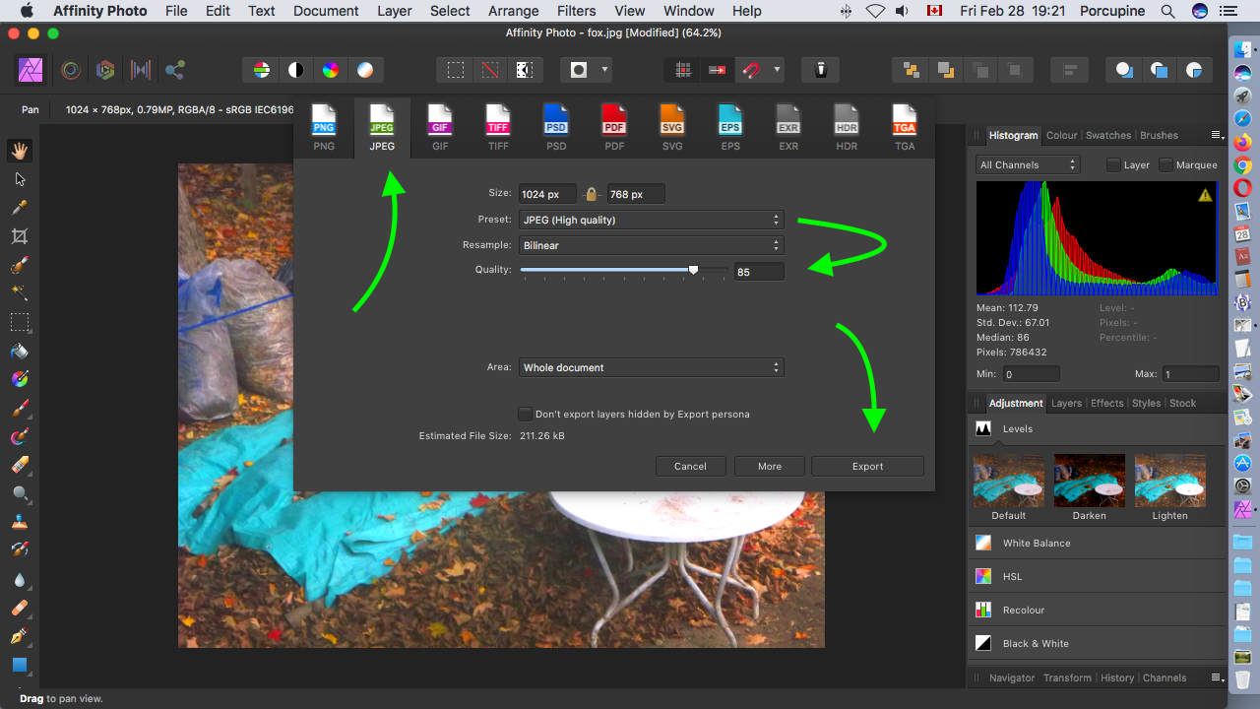Select the Flood Fill bucket tool
The width and height of the screenshot is (1260, 709).
20,351
